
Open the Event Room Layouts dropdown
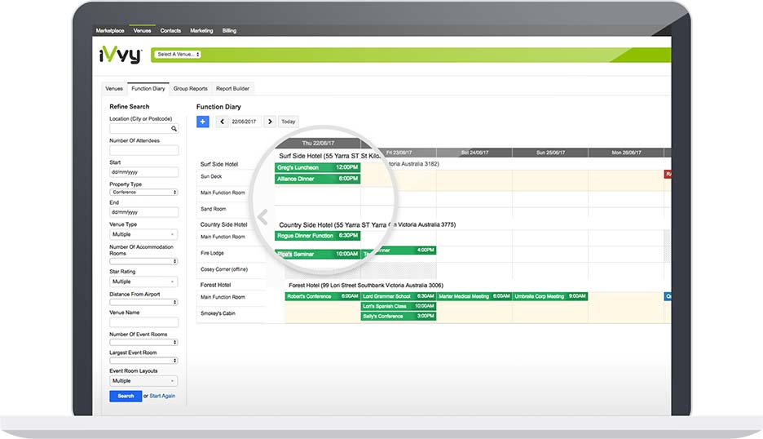coord(143,380)
